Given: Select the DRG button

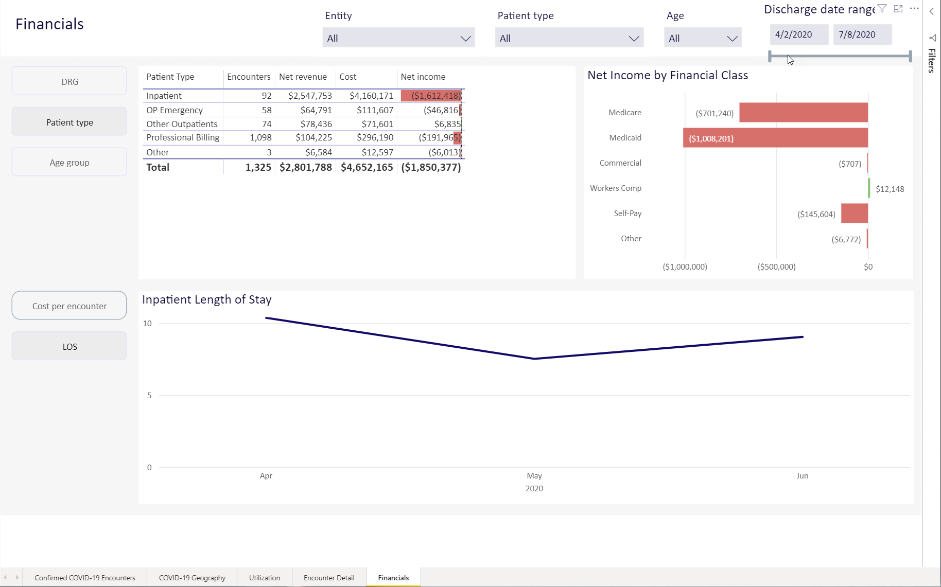Looking at the screenshot, I should [69, 81].
